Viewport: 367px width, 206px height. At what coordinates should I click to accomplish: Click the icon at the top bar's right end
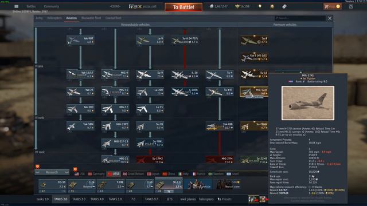point(351,6)
